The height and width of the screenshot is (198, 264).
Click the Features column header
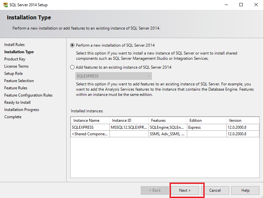(168, 121)
